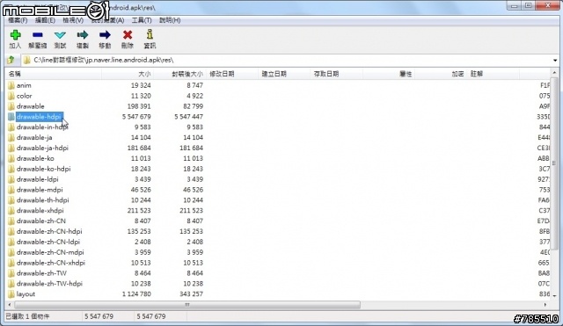The width and height of the screenshot is (563, 326).
Task: Click the folder icon of the color row
Action: pos(11,96)
